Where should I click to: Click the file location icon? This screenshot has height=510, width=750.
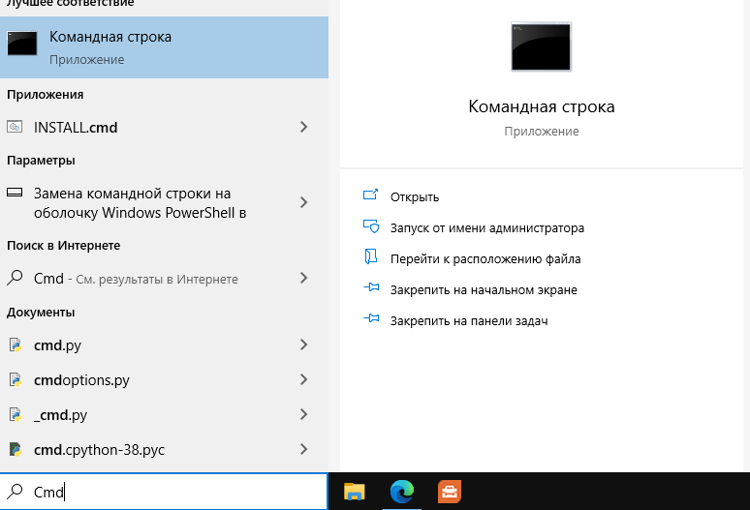(371, 256)
